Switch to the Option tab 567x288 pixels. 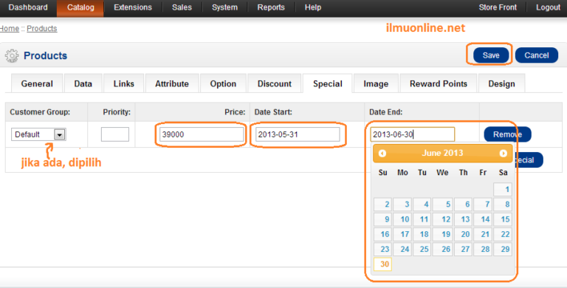(223, 83)
